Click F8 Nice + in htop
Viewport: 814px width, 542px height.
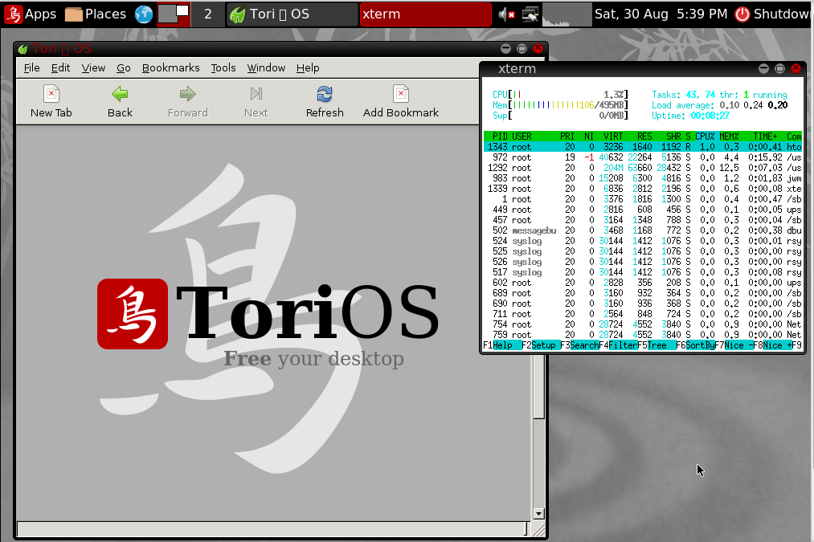[772, 345]
